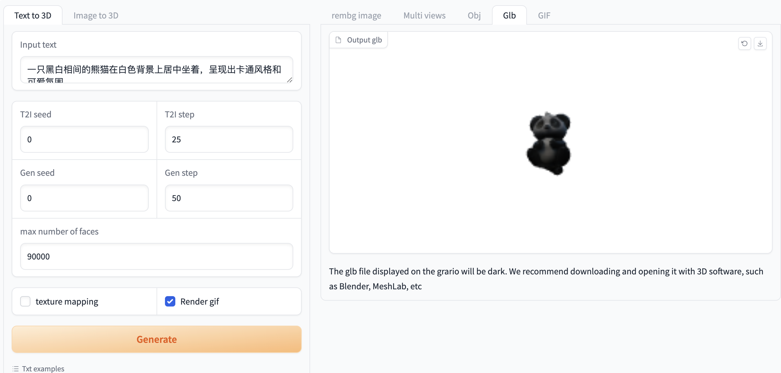Click the reset view undo icon
The width and height of the screenshot is (781, 373).
[744, 43]
